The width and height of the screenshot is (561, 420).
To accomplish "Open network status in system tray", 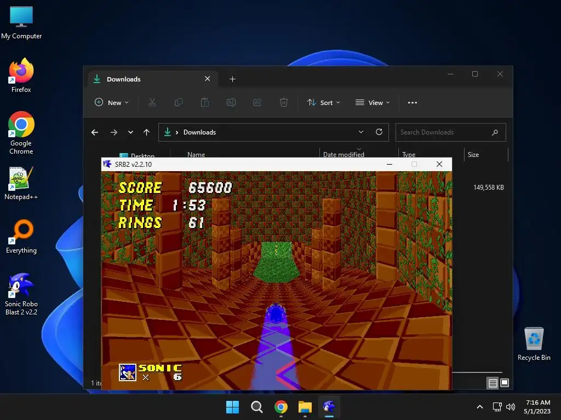I will click(x=497, y=407).
